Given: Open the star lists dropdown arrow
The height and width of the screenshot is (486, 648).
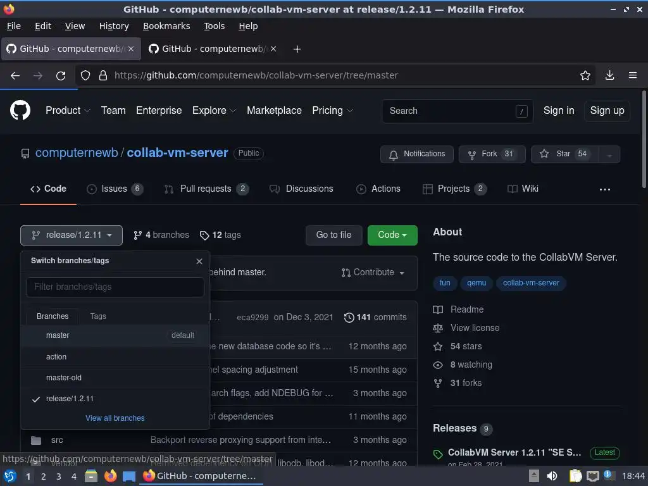Looking at the screenshot, I should tap(609, 154).
